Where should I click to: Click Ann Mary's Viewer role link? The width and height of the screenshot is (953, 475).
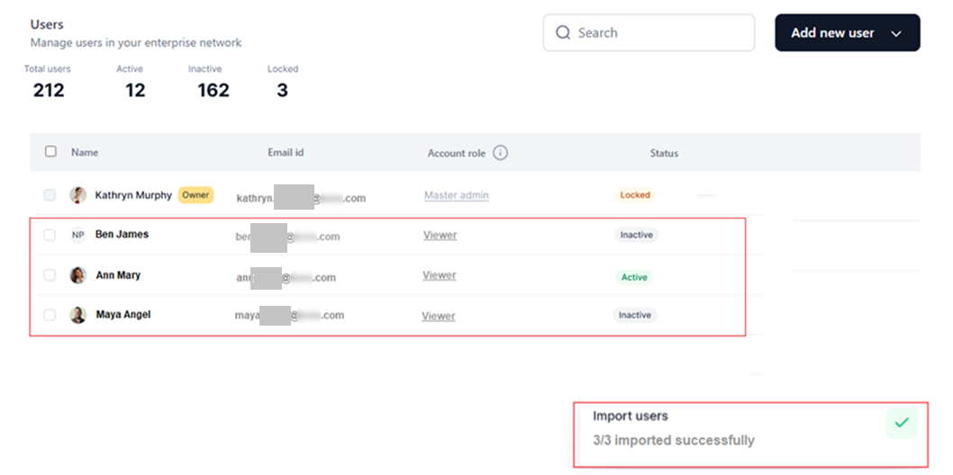[439, 275]
